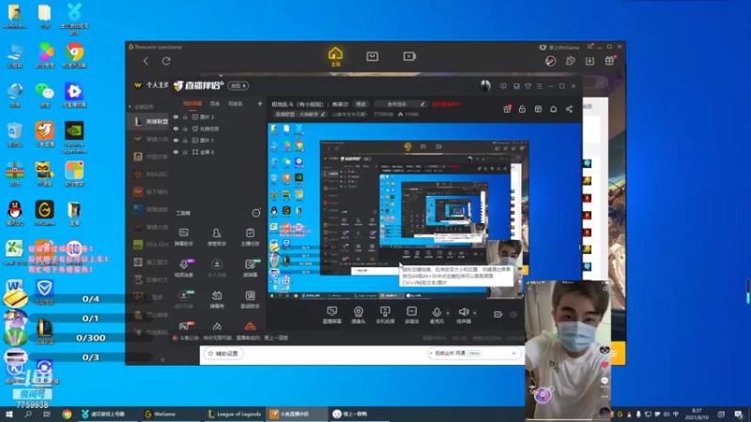Open the room manager assistant tool
Screen dimensions: 751x422
coord(217,237)
